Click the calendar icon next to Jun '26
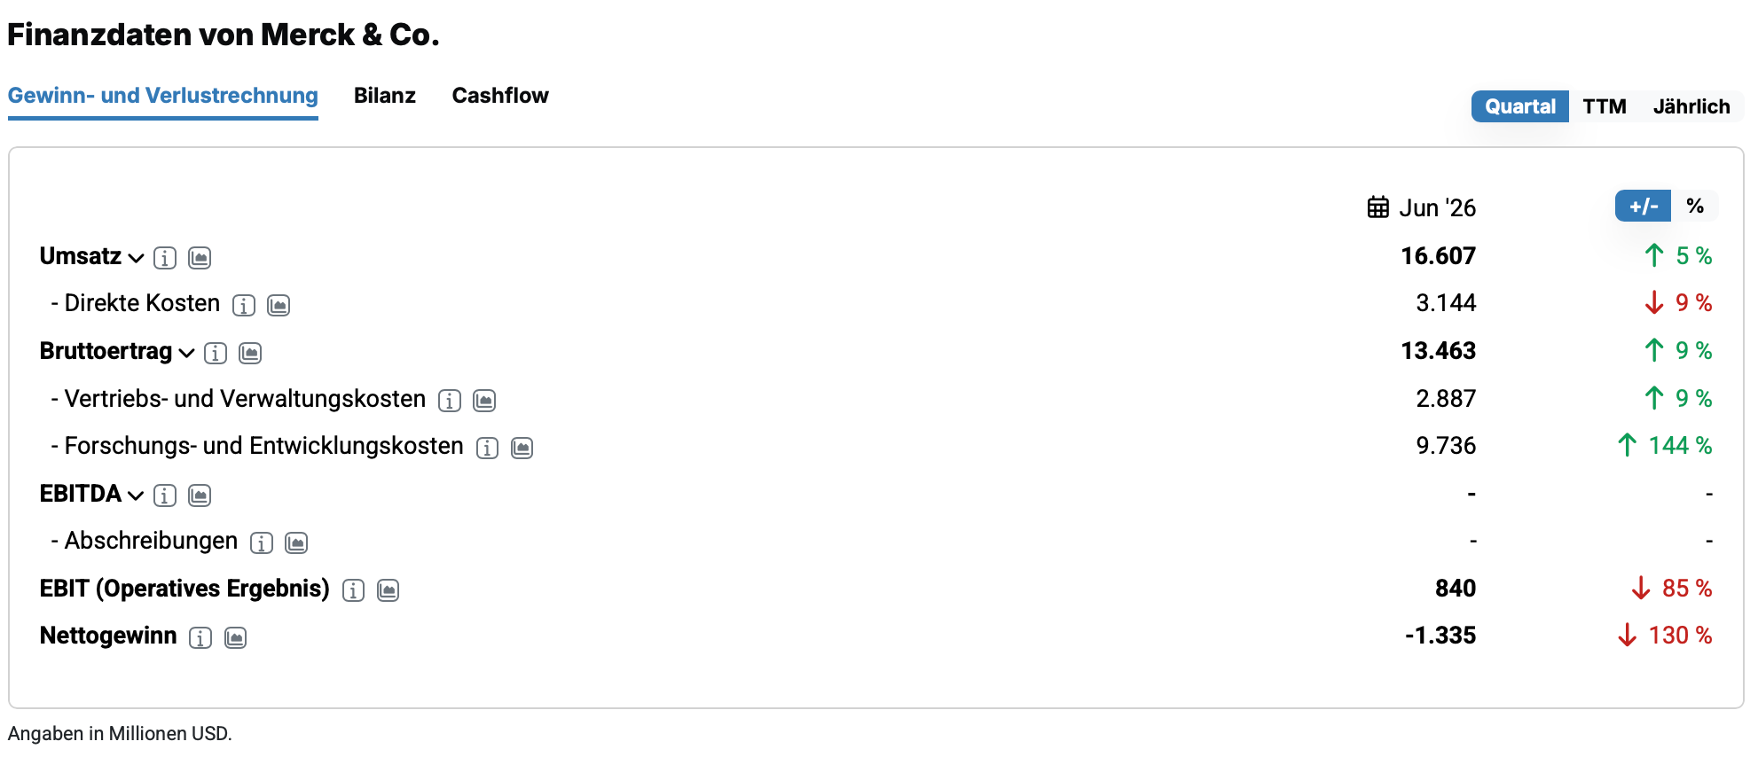1758x757 pixels. tap(1377, 207)
